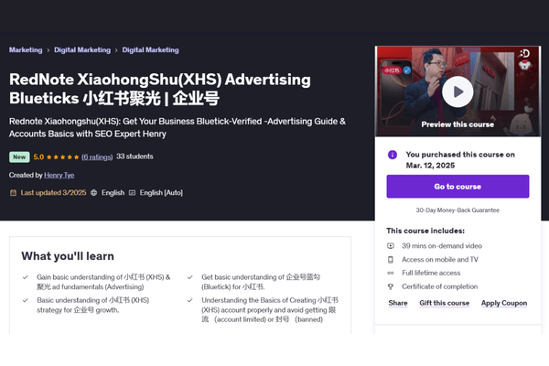Screen dimensions: 549x366
Task: Click Gift this course
Action: pyautogui.click(x=445, y=303)
